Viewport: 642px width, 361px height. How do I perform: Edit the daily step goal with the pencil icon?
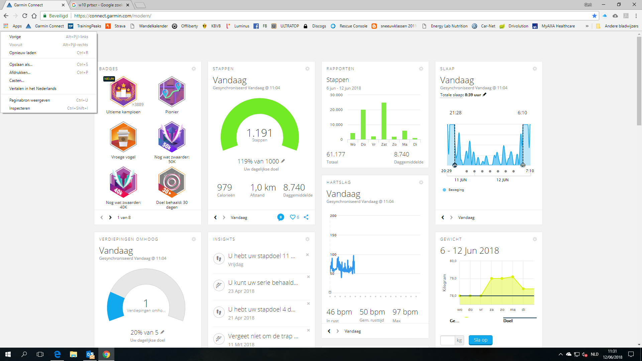pos(283,161)
